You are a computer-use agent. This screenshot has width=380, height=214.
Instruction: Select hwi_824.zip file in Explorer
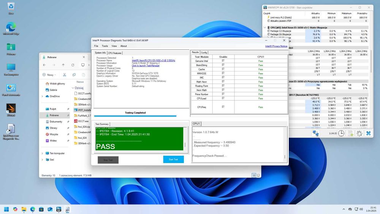pyautogui.click(x=84, y=127)
